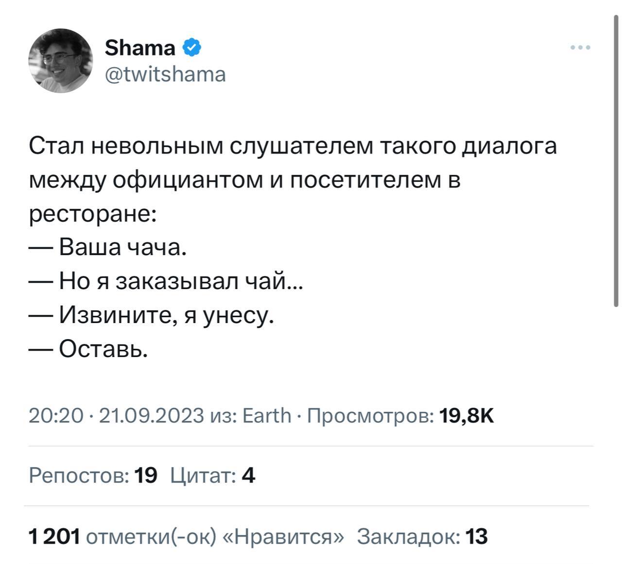The image size is (622, 564).
Task: Open Shama's profile picture
Action: coord(60,60)
